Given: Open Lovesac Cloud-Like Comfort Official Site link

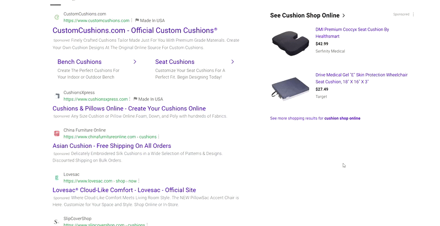Looking at the screenshot, I should 124,190.
